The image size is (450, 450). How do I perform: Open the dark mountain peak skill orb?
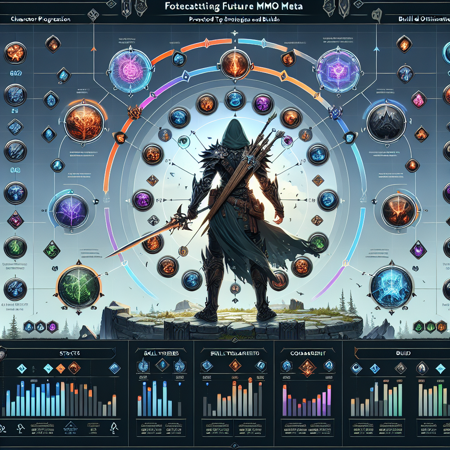(x=386, y=123)
